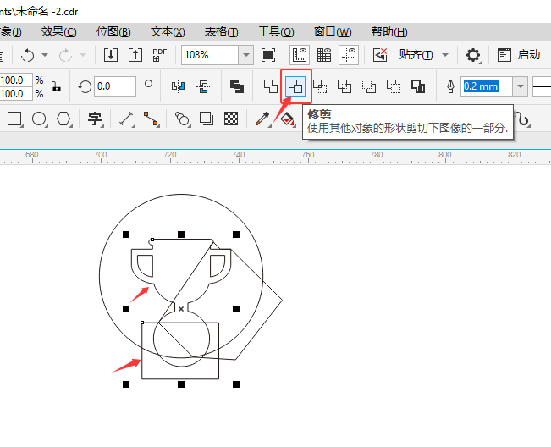The height and width of the screenshot is (447, 551).
Task: Click the Simplify shapes icon
Action: (344, 86)
